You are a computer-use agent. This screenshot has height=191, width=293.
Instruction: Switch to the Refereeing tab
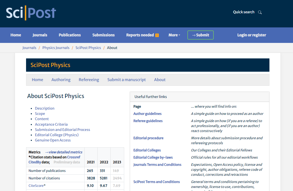coord(89,80)
